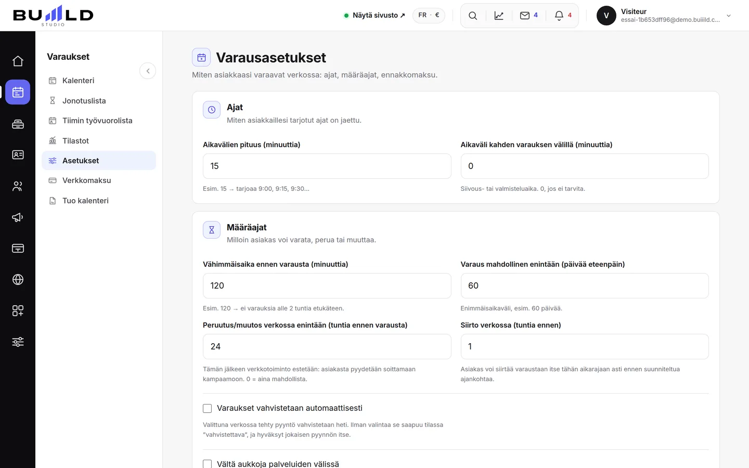Viewport: 749px width, 468px height.
Task: Select the bookings calendar icon in sidebar
Action: tap(18, 92)
